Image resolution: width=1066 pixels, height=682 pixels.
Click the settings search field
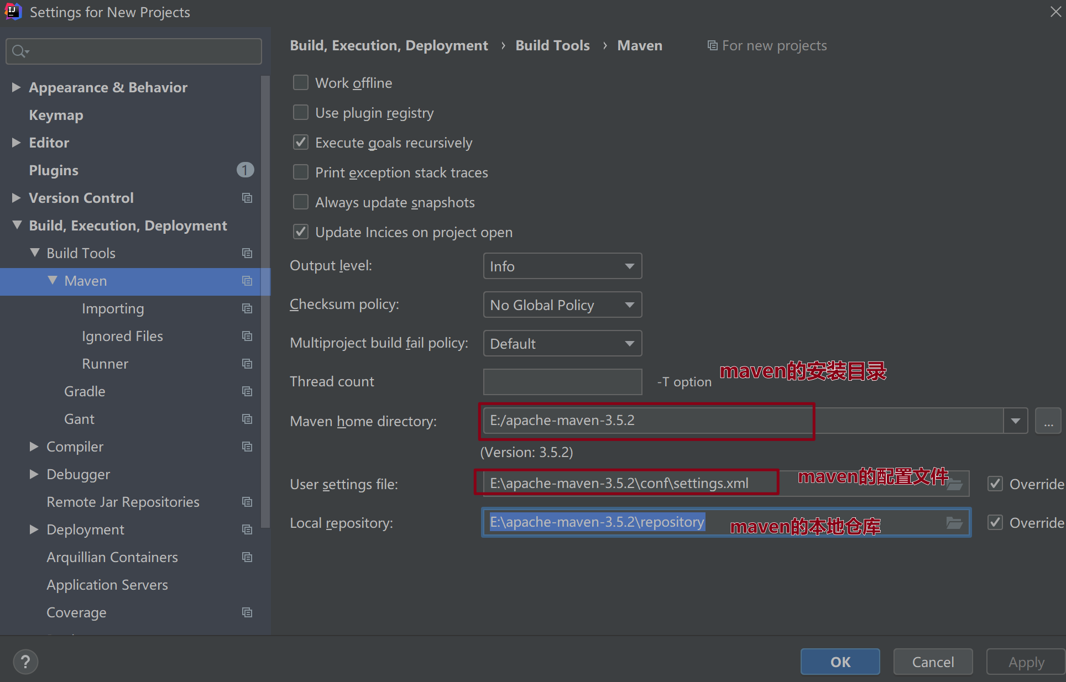pos(134,51)
